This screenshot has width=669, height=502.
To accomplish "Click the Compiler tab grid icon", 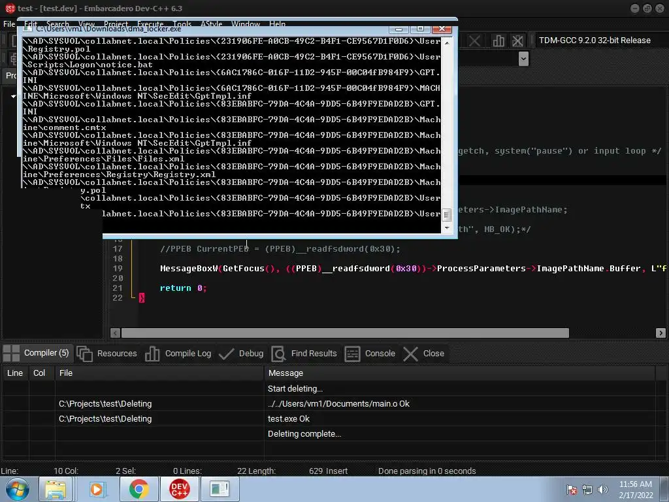I will 11,354.
